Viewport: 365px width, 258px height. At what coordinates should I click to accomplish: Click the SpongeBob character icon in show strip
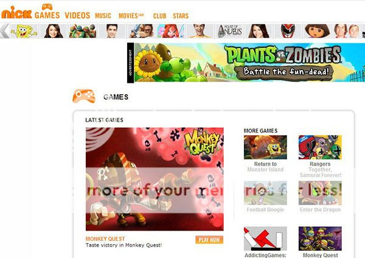[24, 31]
